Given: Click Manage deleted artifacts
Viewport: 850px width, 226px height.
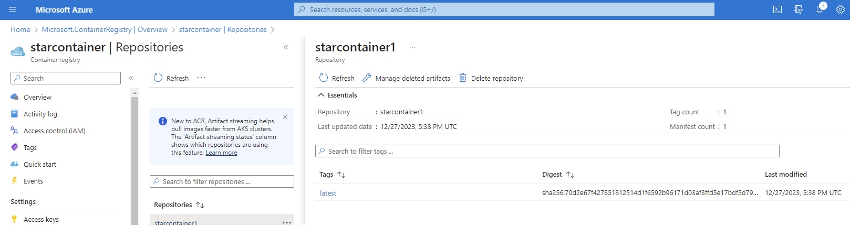Looking at the screenshot, I should coord(406,78).
